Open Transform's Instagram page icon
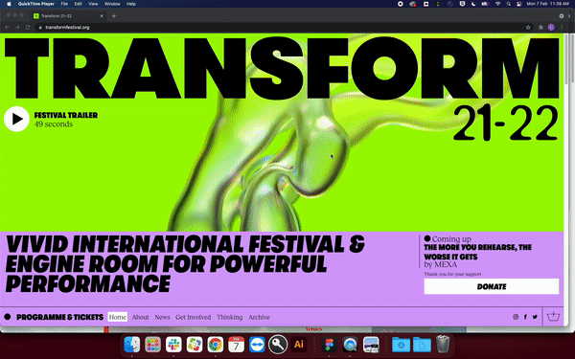 point(516,317)
